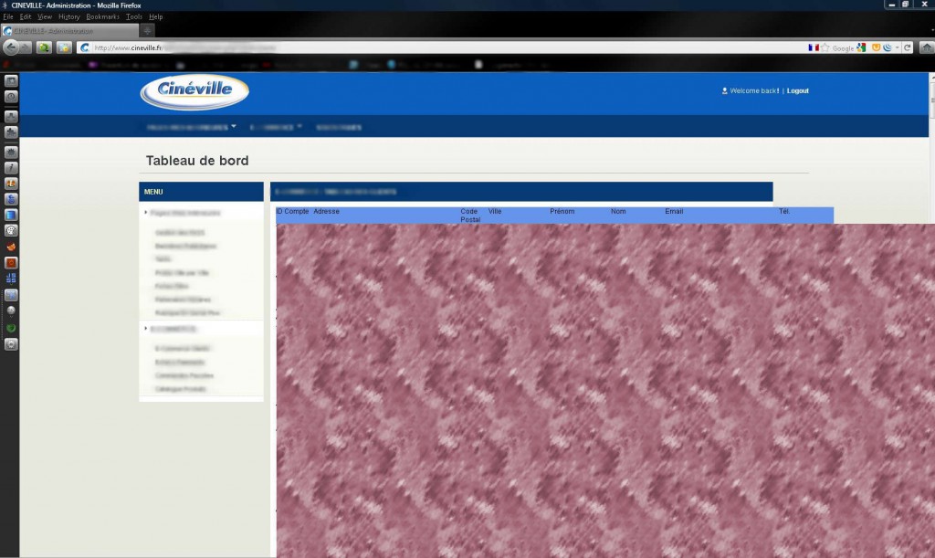Click the Email column header

pyautogui.click(x=674, y=211)
